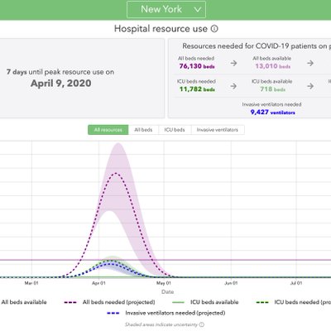Click arrow after All beds available
The height and width of the screenshot is (331, 331).
point(310,63)
